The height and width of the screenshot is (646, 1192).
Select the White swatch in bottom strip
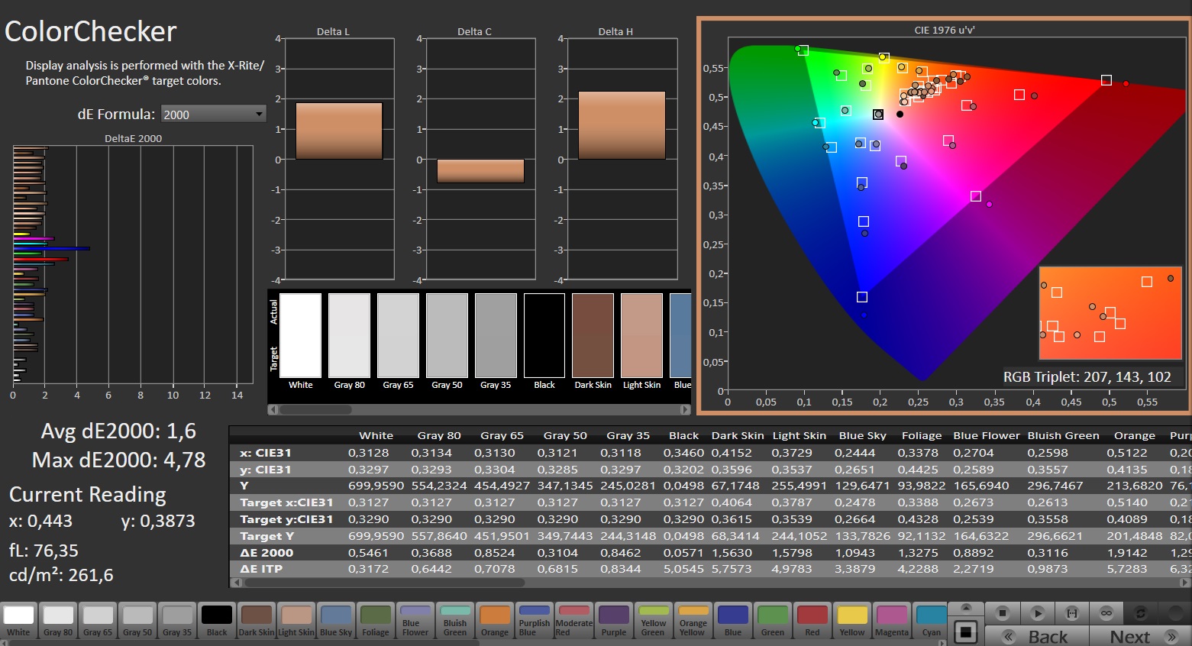18,621
